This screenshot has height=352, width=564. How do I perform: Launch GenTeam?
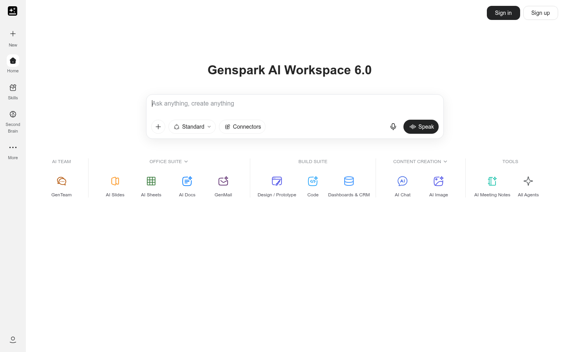(x=61, y=186)
